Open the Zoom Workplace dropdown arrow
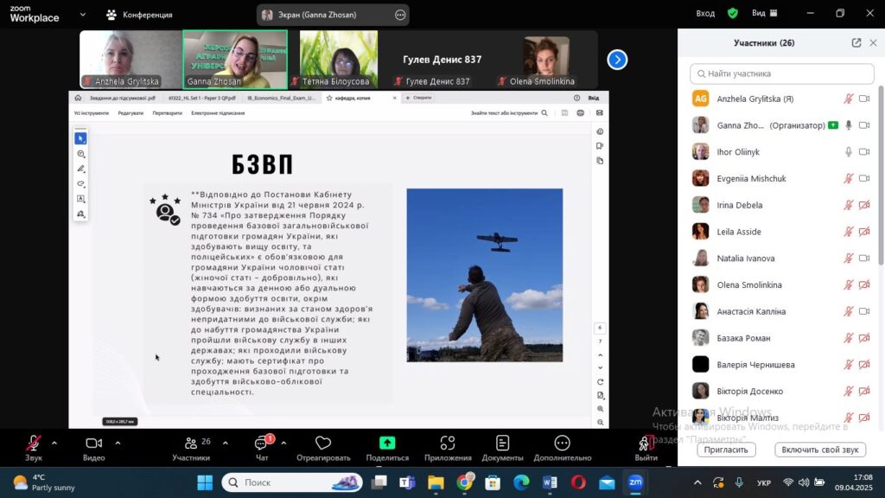Viewport: 885px width, 498px height. tap(82, 15)
